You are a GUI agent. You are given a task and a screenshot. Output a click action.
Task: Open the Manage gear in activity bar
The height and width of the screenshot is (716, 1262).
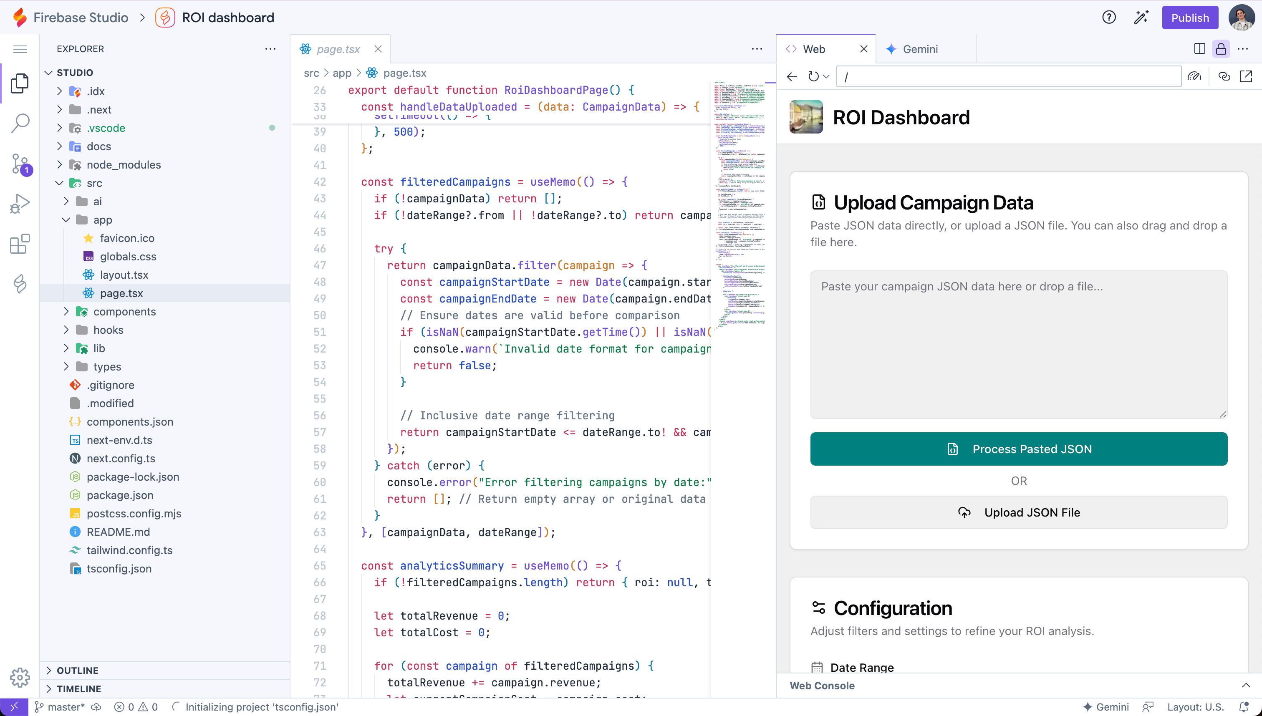click(x=20, y=677)
